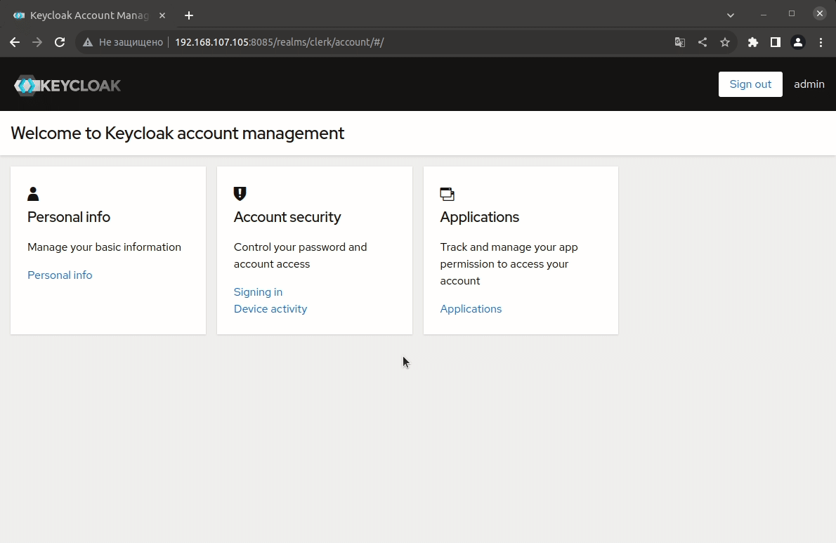836x543 pixels.
Task: Expand the tab search chevron
Action: pyautogui.click(x=731, y=15)
